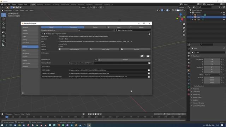This screenshot has width=226, height=127.
Task: Open the Modifier properties wrench tab
Action: [x=189, y=74]
